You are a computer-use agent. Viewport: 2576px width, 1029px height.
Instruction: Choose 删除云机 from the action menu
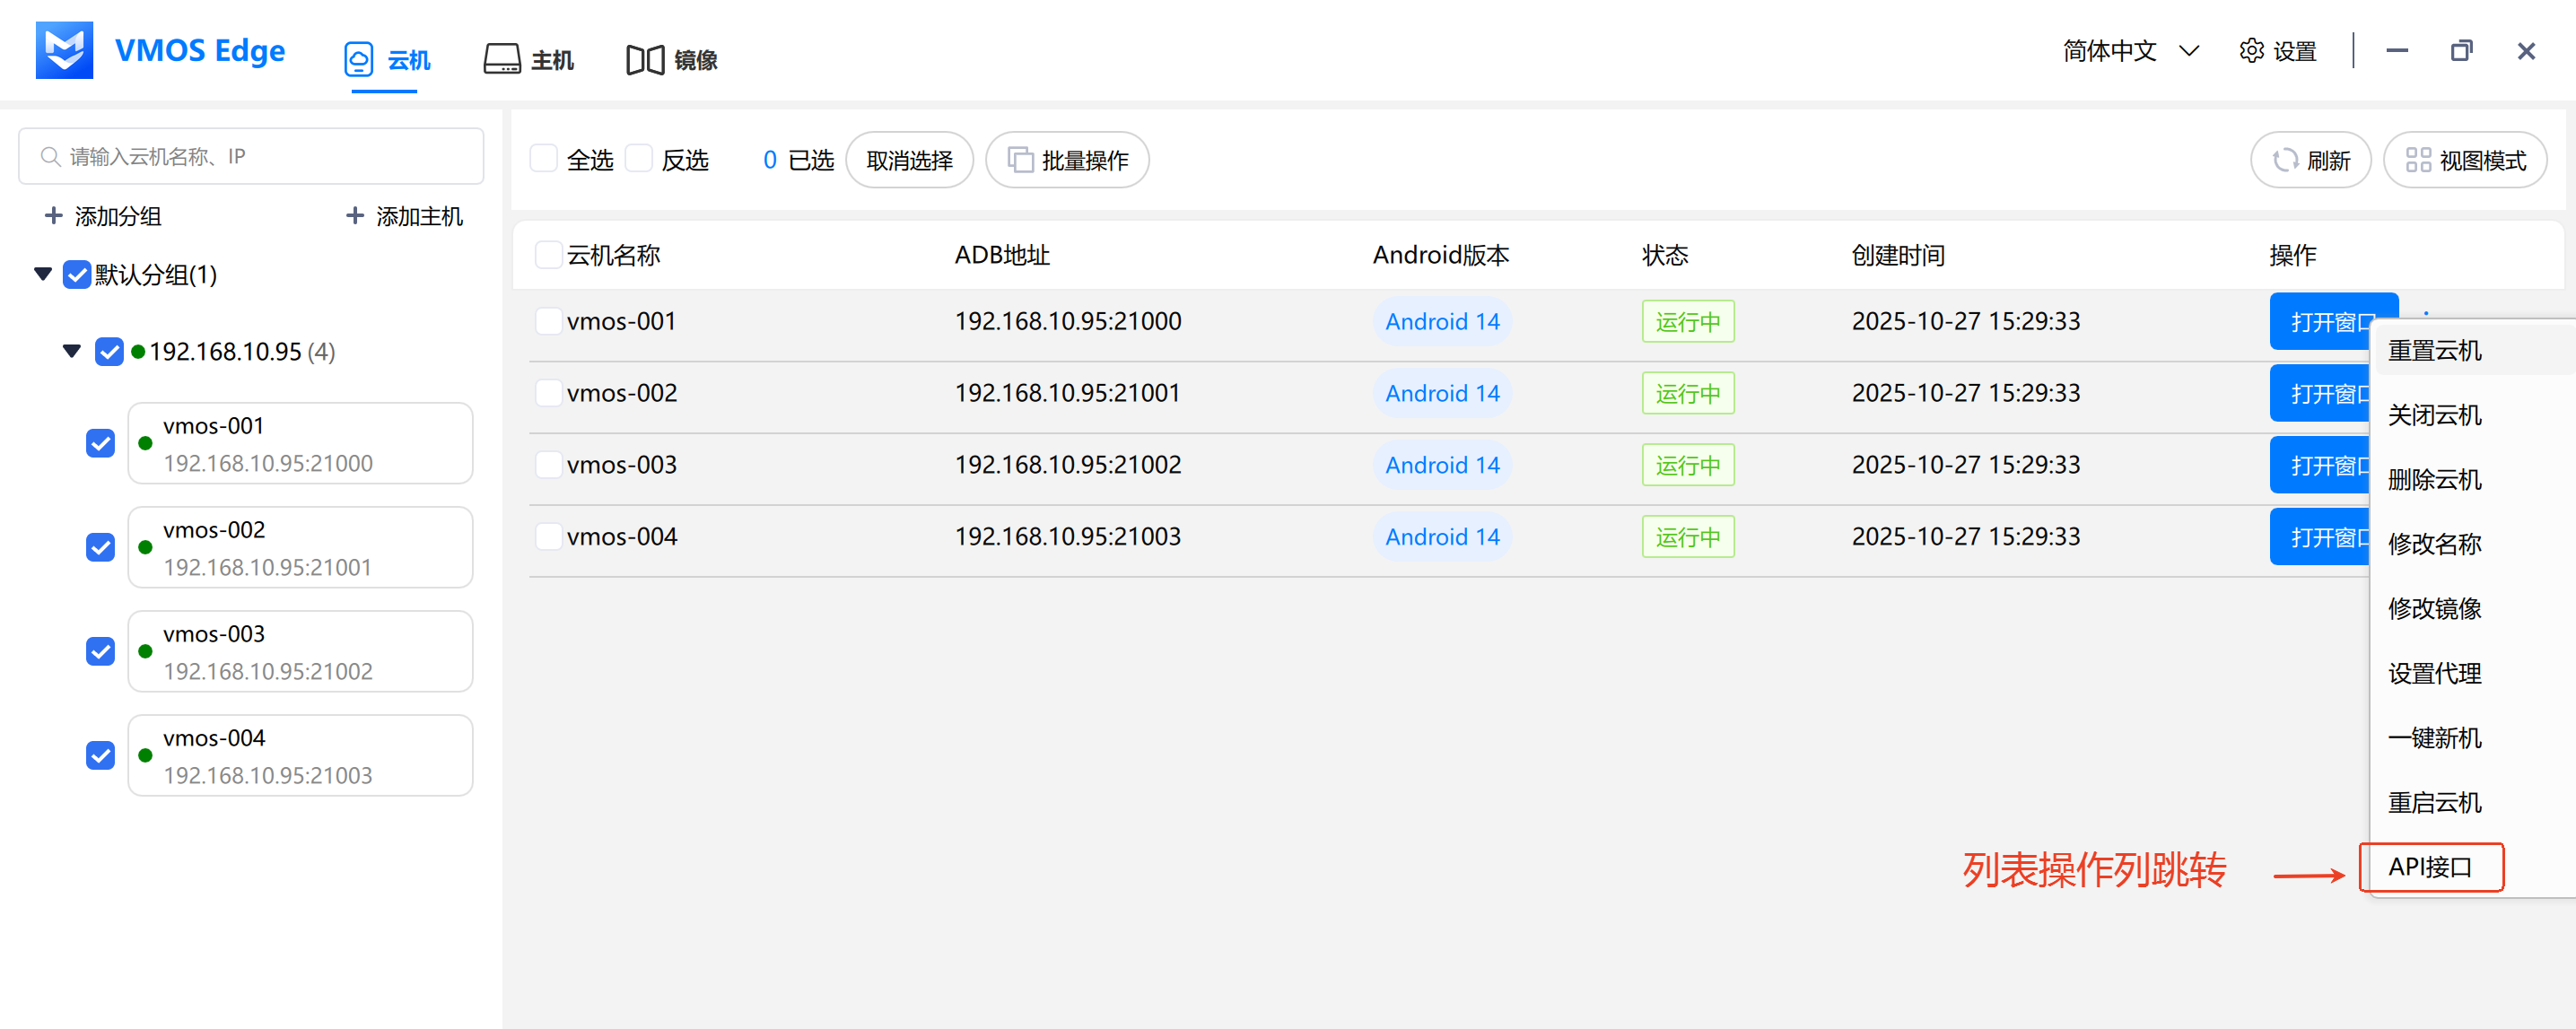point(2434,479)
